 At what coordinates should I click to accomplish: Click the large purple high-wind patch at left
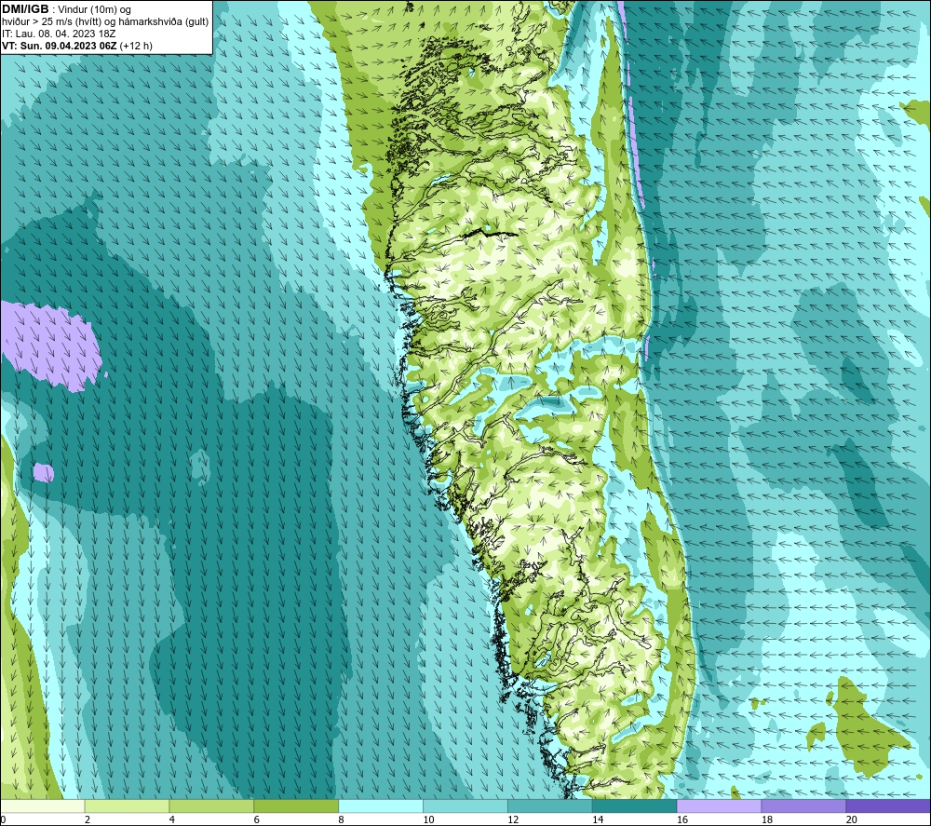coord(50,345)
